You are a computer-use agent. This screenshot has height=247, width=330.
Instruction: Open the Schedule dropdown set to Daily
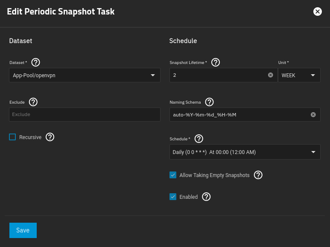[x=245, y=152]
